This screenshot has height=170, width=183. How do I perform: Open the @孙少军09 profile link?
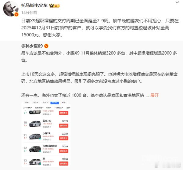click(x=32, y=46)
